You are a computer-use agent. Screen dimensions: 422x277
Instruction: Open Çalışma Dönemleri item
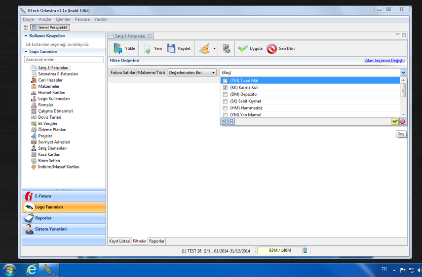pos(55,111)
